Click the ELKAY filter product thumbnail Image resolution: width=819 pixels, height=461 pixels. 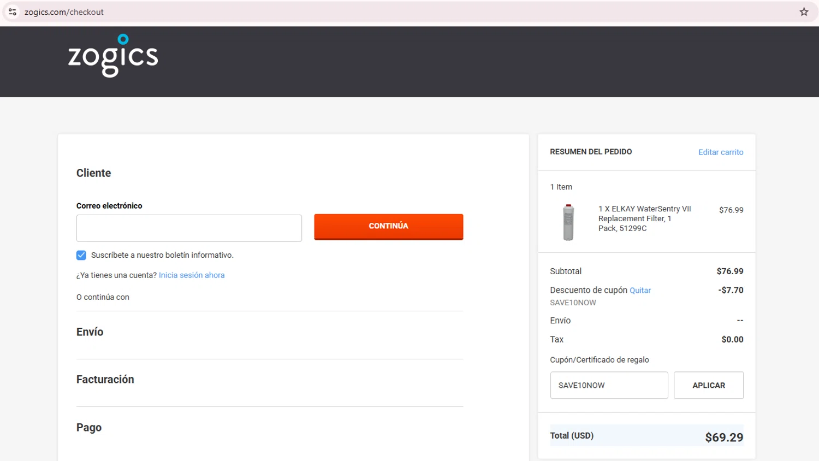568,222
